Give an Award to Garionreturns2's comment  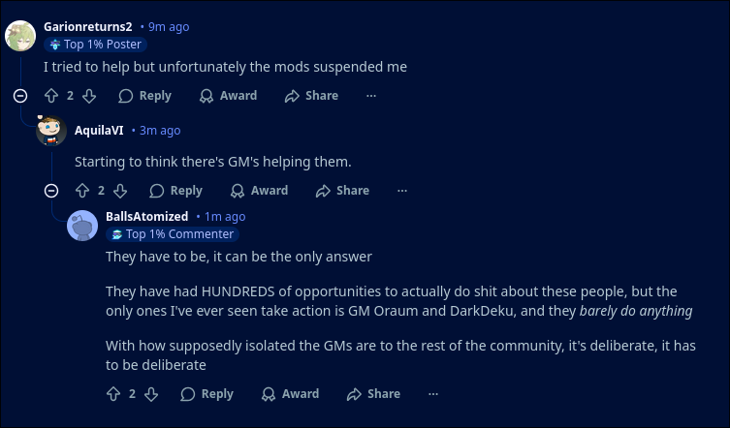(x=228, y=96)
